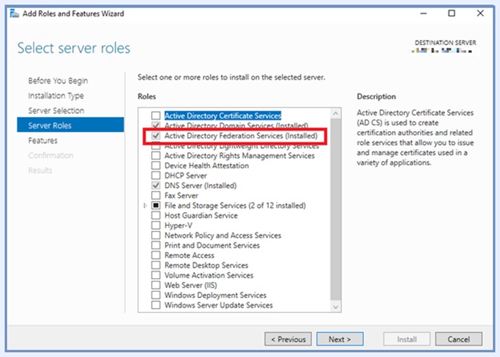Select the Web Server (IIS) checkbox
The width and height of the screenshot is (500, 357).
tap(156, 285)
